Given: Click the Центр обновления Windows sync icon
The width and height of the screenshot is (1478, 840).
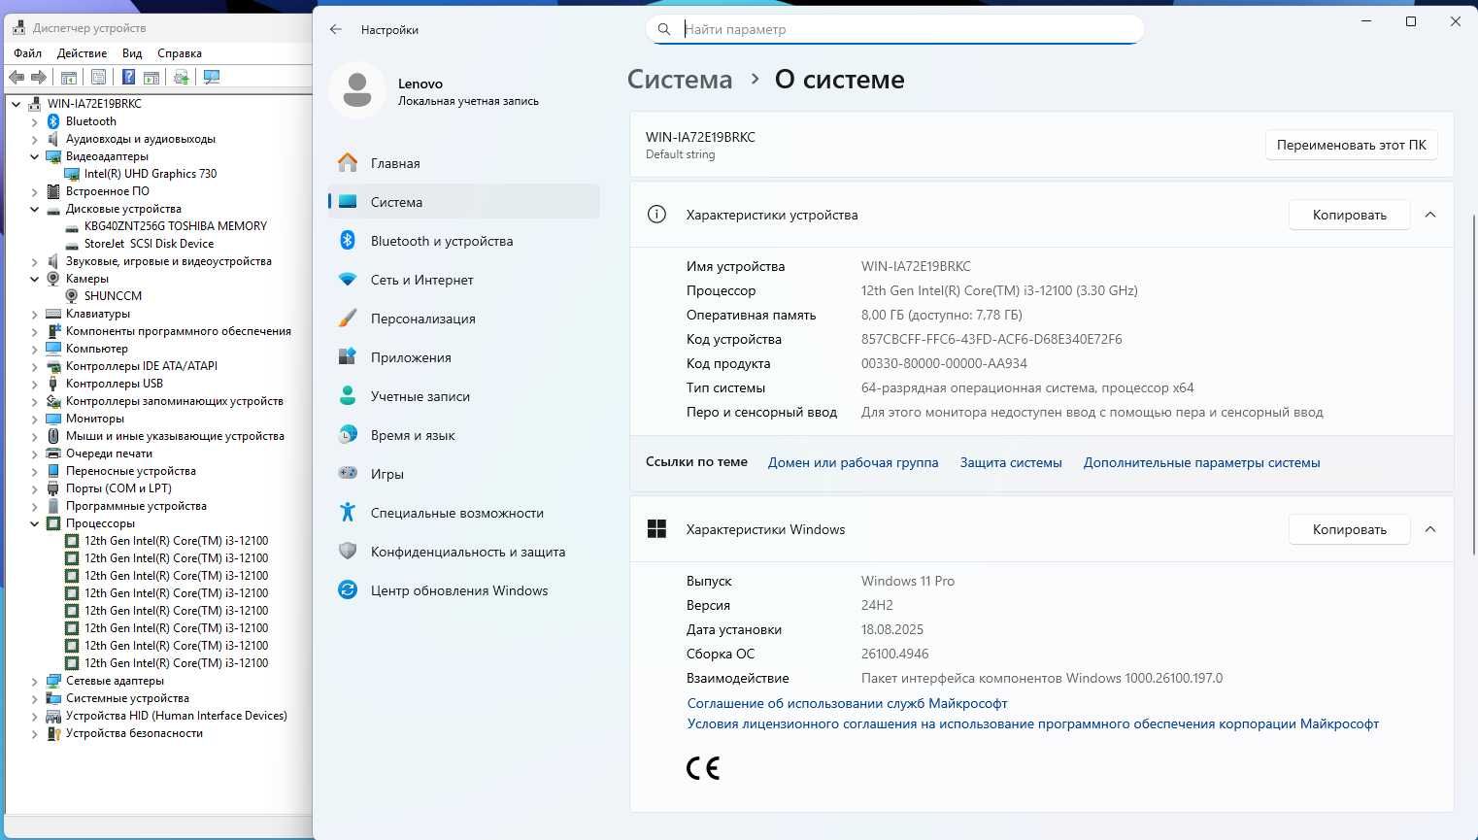Looking at the screenshot, I should point(348,590).
